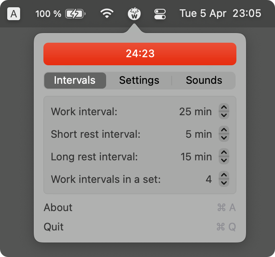
Task: Click the date and time clock
Action: coord(220,14)
